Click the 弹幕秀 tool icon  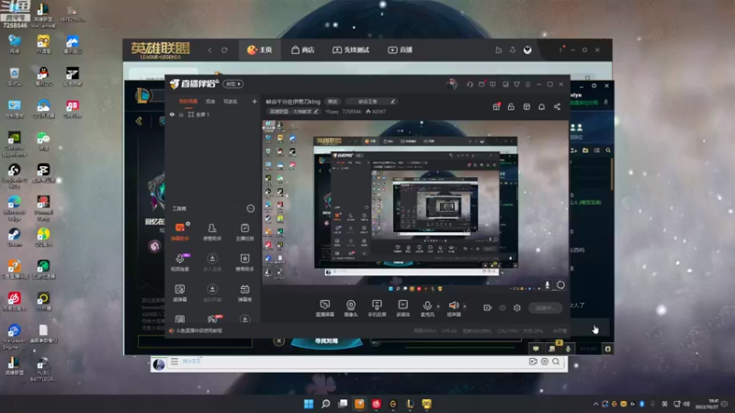point(244,293)
